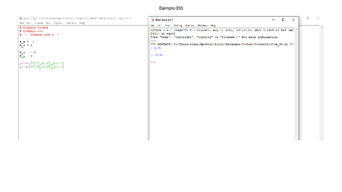
Task: Close the editor window behind the shell
Action: (318, 18)
